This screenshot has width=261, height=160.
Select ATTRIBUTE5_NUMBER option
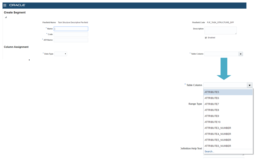pos(228,140)
